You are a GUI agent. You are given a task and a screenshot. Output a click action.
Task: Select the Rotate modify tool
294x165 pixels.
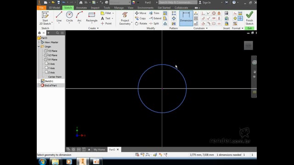click(141, 23)
